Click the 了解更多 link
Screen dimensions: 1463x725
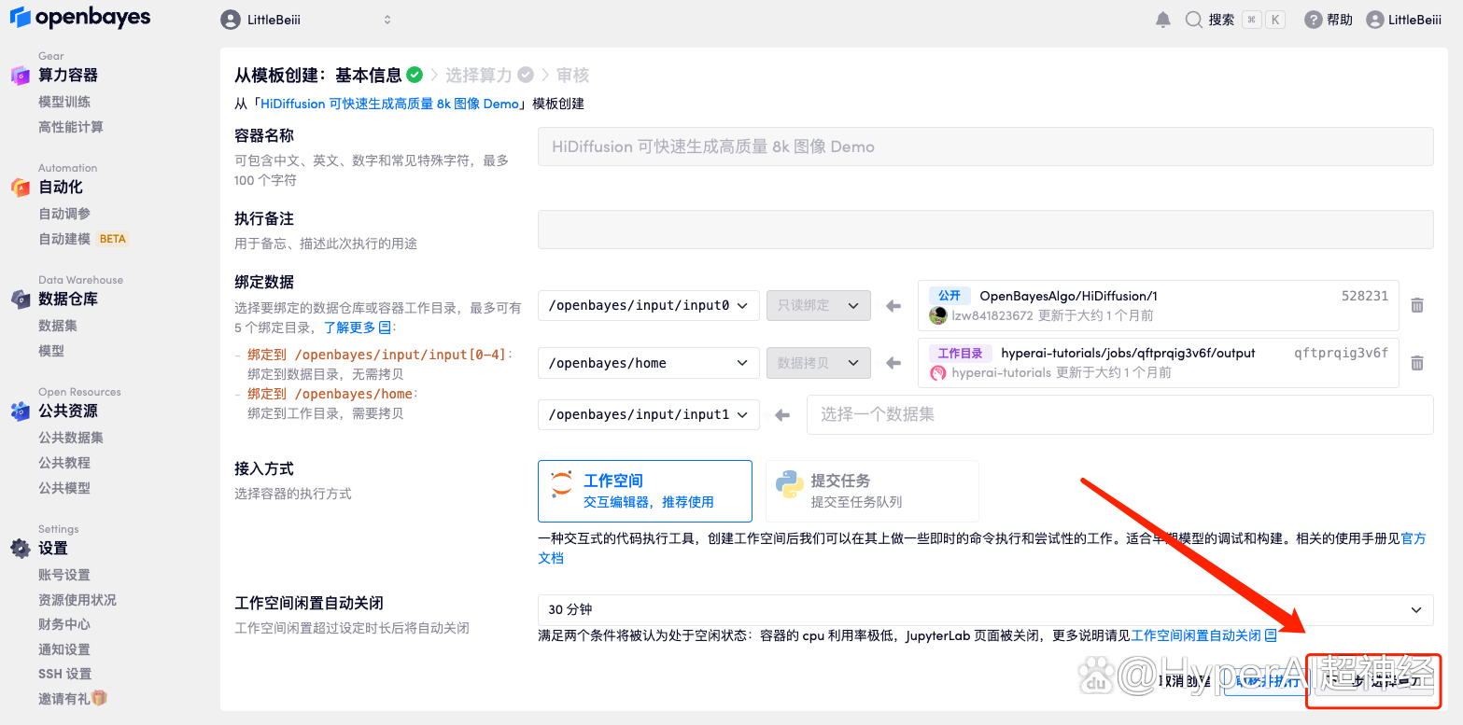point(349,328)
